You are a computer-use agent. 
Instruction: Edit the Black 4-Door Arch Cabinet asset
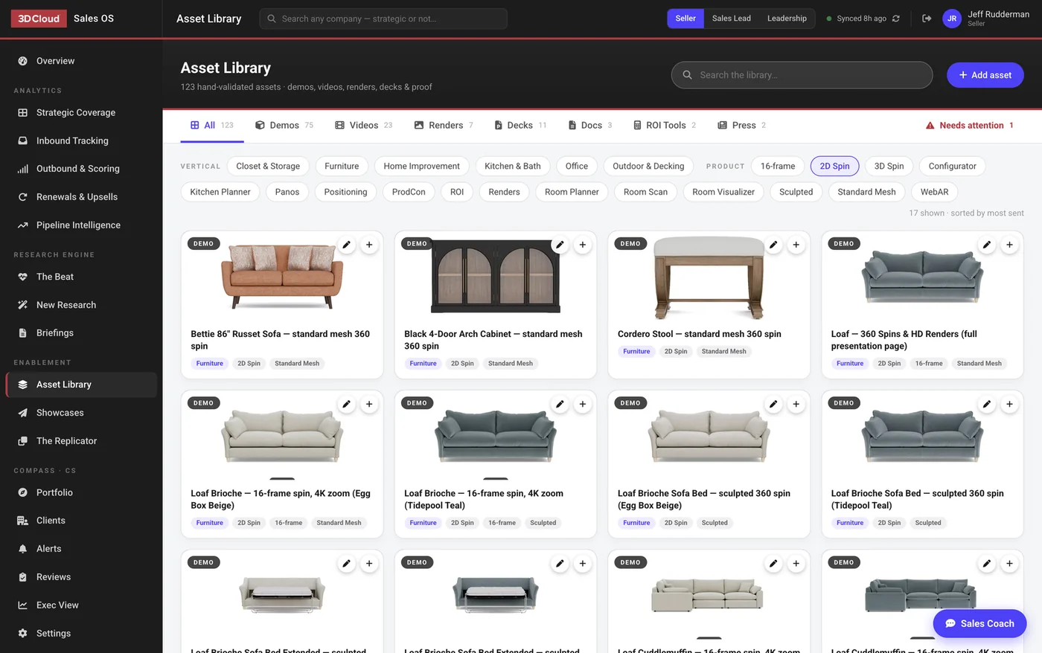click(x=560, y=245)
